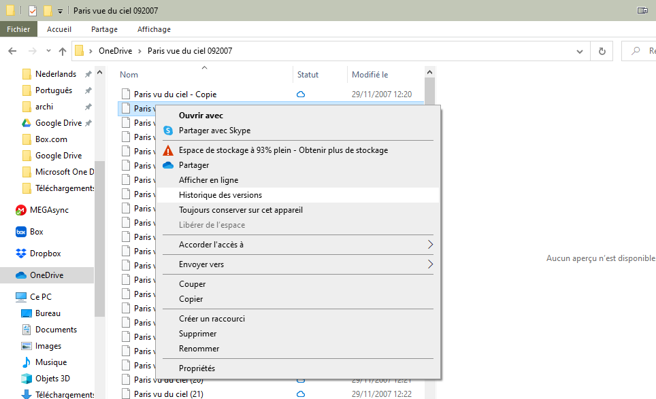Open Documents in the sidebar
The height and width of the screenshot is (399, 656).
pos(49,330)
